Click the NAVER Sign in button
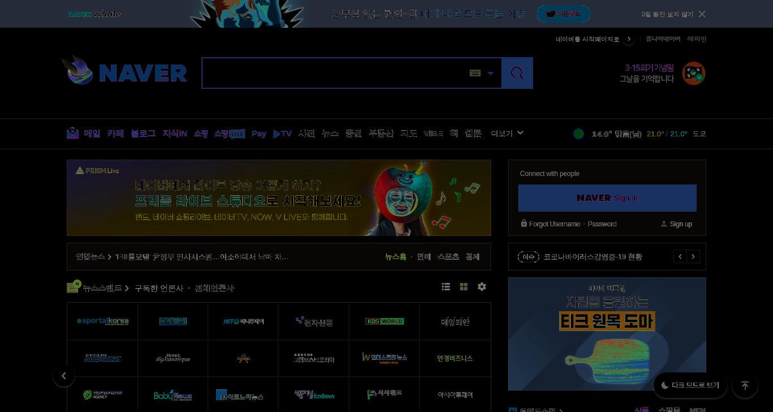The image size is (773, 412). (x=607, y=198)
